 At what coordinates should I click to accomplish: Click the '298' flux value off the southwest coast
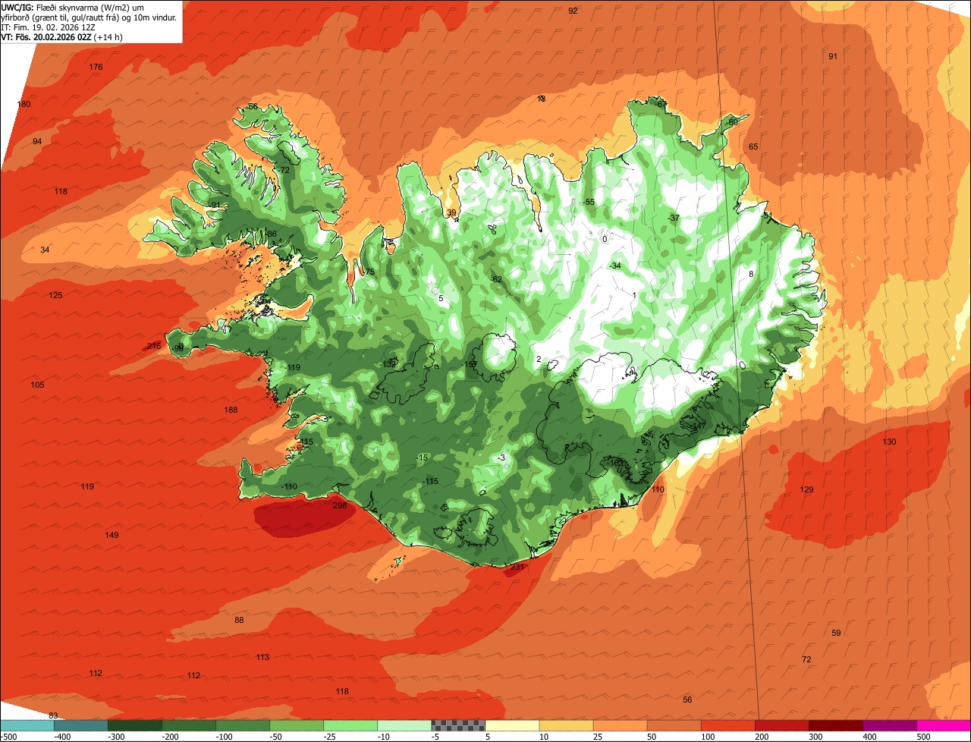click(340, 505)
